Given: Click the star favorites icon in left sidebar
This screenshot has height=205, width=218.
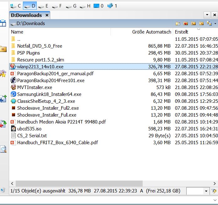Looking at the screenshot, I should (3, 74).
